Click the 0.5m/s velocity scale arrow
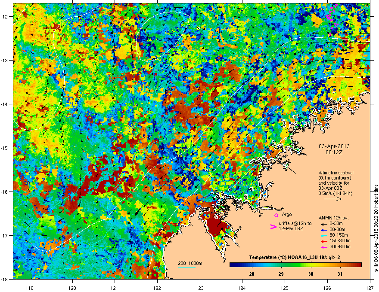 click(333, 199)
